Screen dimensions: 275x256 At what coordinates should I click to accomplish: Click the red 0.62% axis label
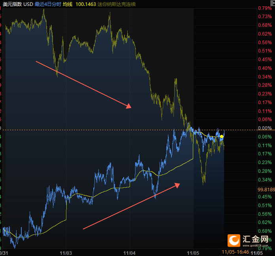pyautogui.click(x=265, y=34)
